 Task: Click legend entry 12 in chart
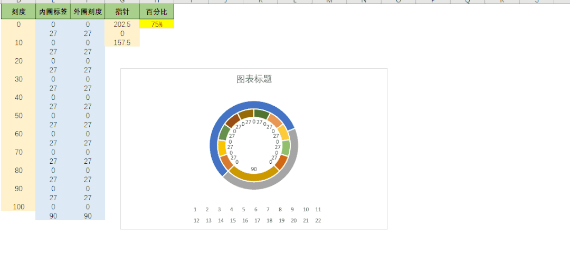point(196,221)
